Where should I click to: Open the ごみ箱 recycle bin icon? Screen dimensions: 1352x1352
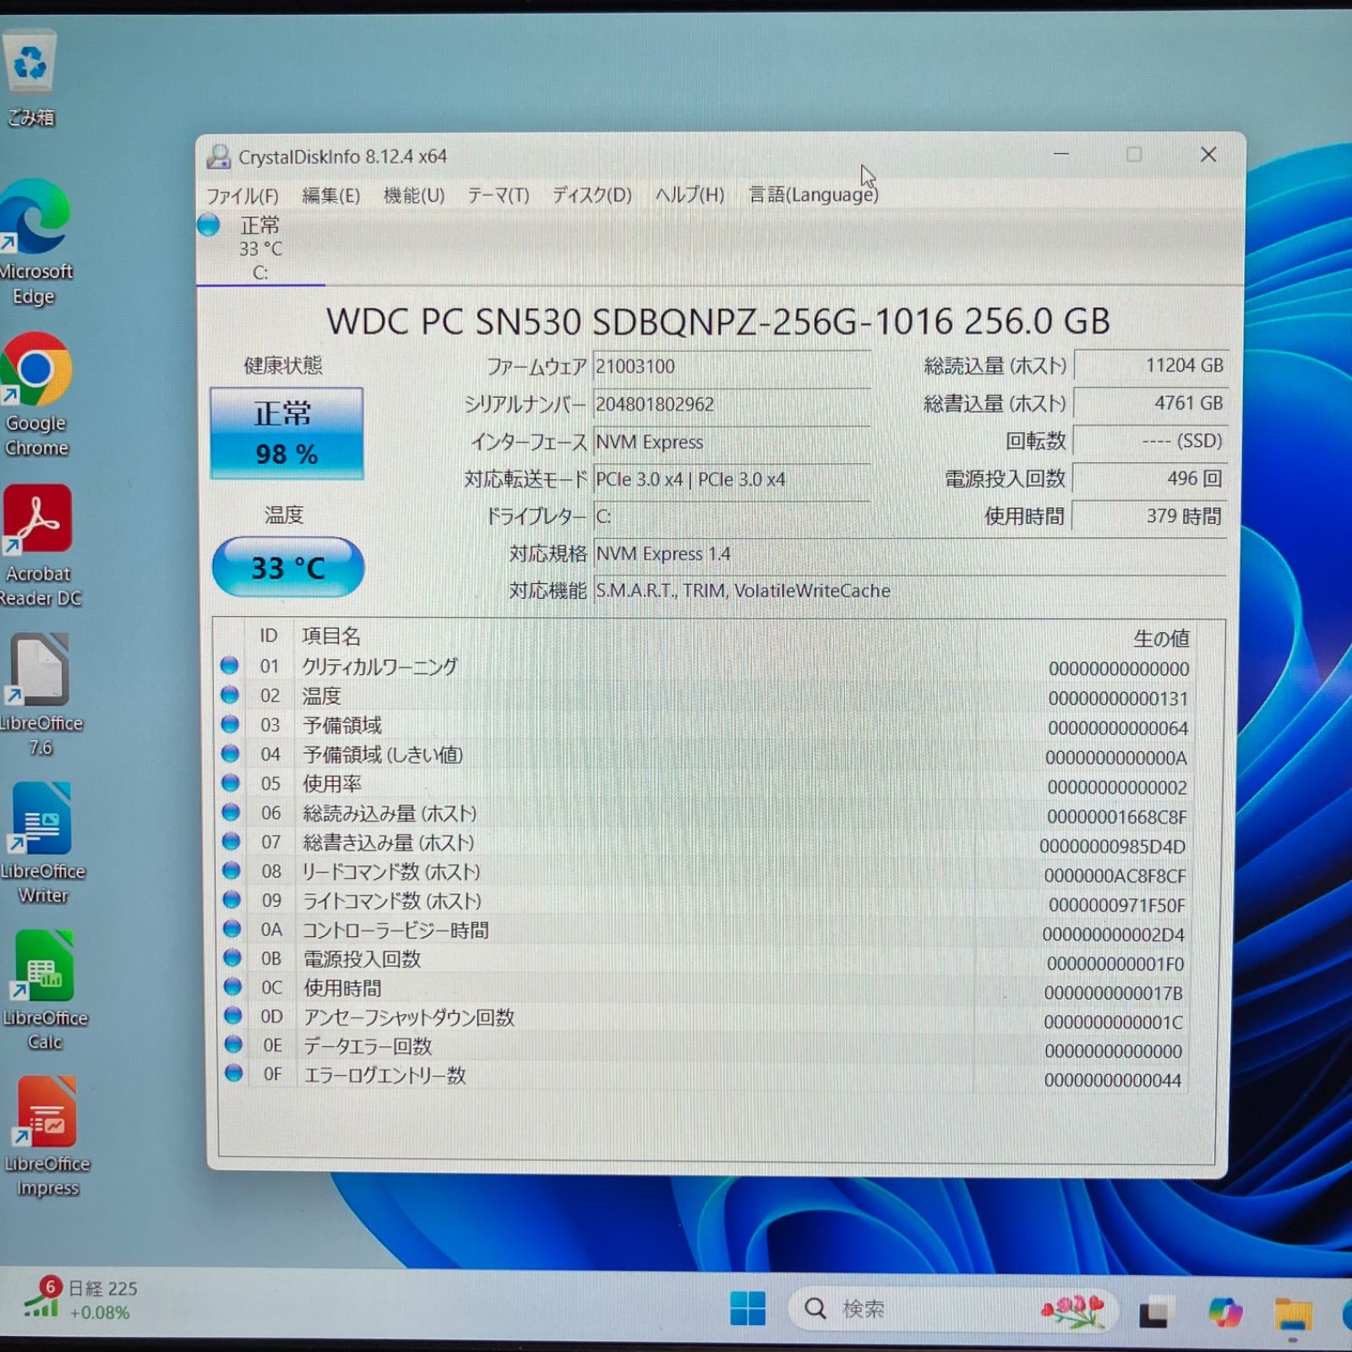pyautogui.click(x=30, y=78)
